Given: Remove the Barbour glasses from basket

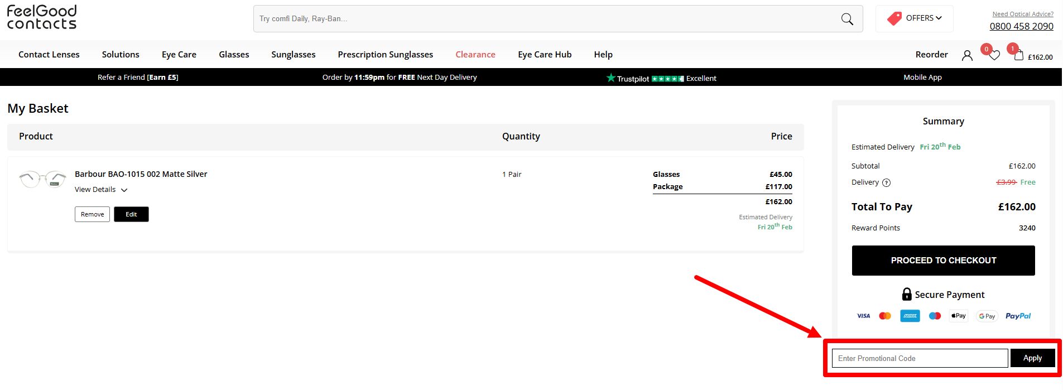Looking at the screenshot, I should (x=92, y=214).
